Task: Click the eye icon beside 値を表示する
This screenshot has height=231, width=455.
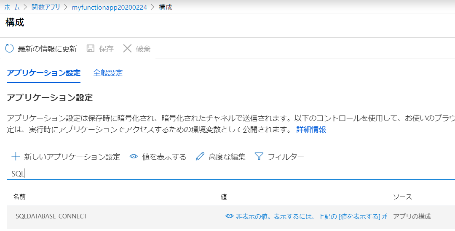Action: pyautogui.click(x=134, y=156)
